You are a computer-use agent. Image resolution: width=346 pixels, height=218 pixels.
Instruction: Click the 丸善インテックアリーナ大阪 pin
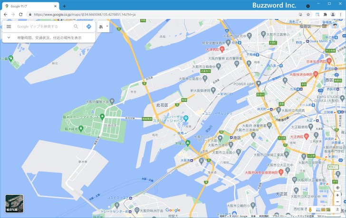pyautogui.click(x=220, y=138)
